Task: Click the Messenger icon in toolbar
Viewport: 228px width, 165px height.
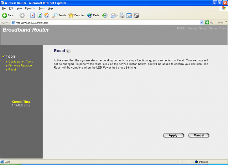Action: tap(136, 15)
